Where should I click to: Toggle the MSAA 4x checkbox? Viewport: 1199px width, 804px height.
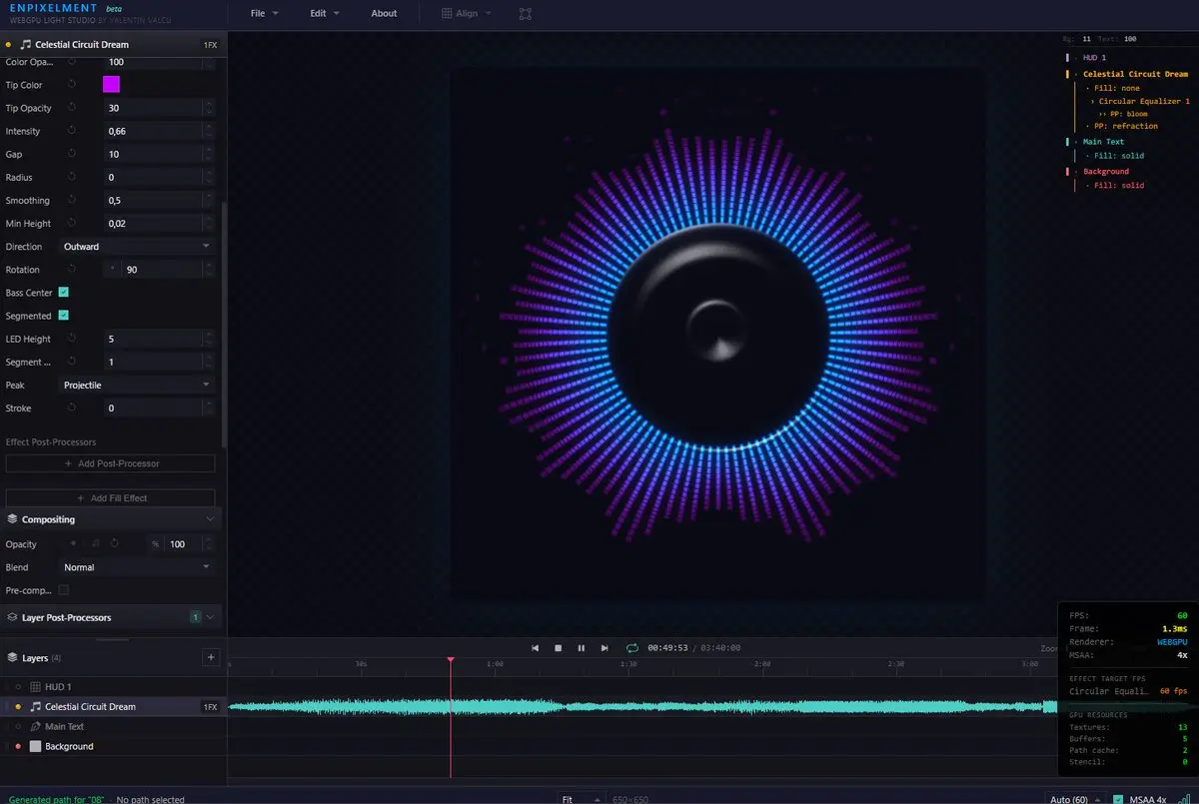click(1118, 799)
